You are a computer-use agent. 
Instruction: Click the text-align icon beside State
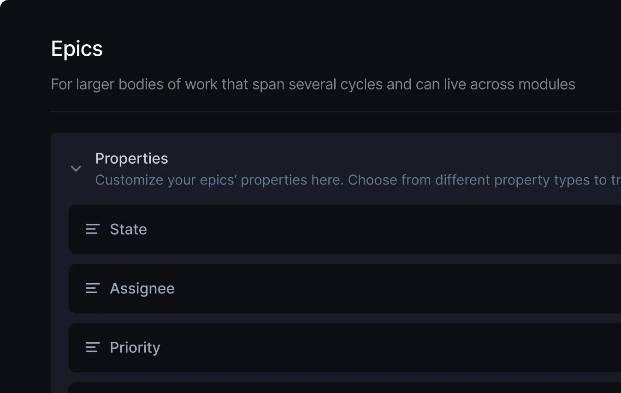pos(93,229)
